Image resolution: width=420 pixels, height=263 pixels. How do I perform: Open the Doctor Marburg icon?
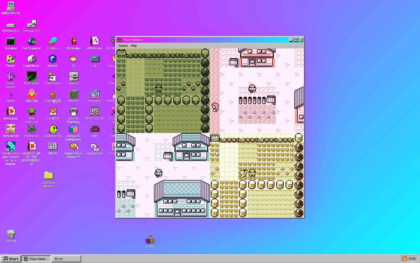click(x=73, y=115)
